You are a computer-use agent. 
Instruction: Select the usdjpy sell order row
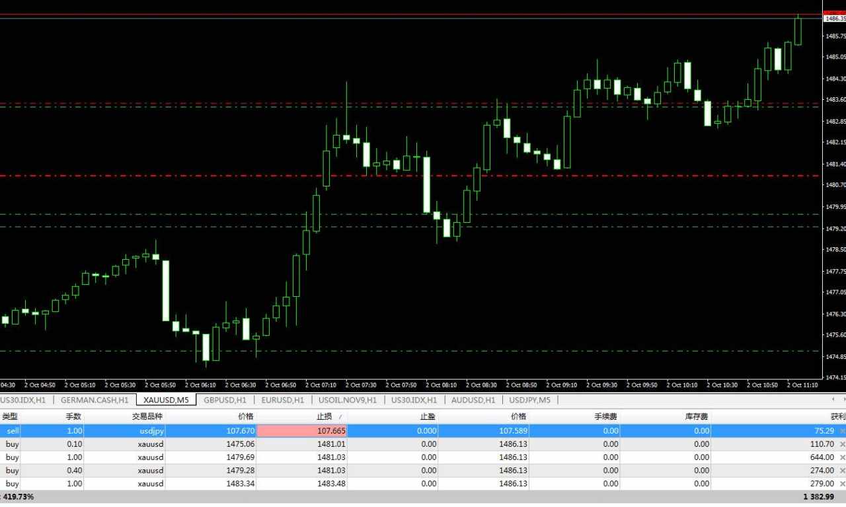[x=423, y=431]
